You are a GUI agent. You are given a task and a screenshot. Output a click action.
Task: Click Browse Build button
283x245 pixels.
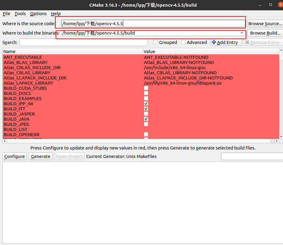265,33
